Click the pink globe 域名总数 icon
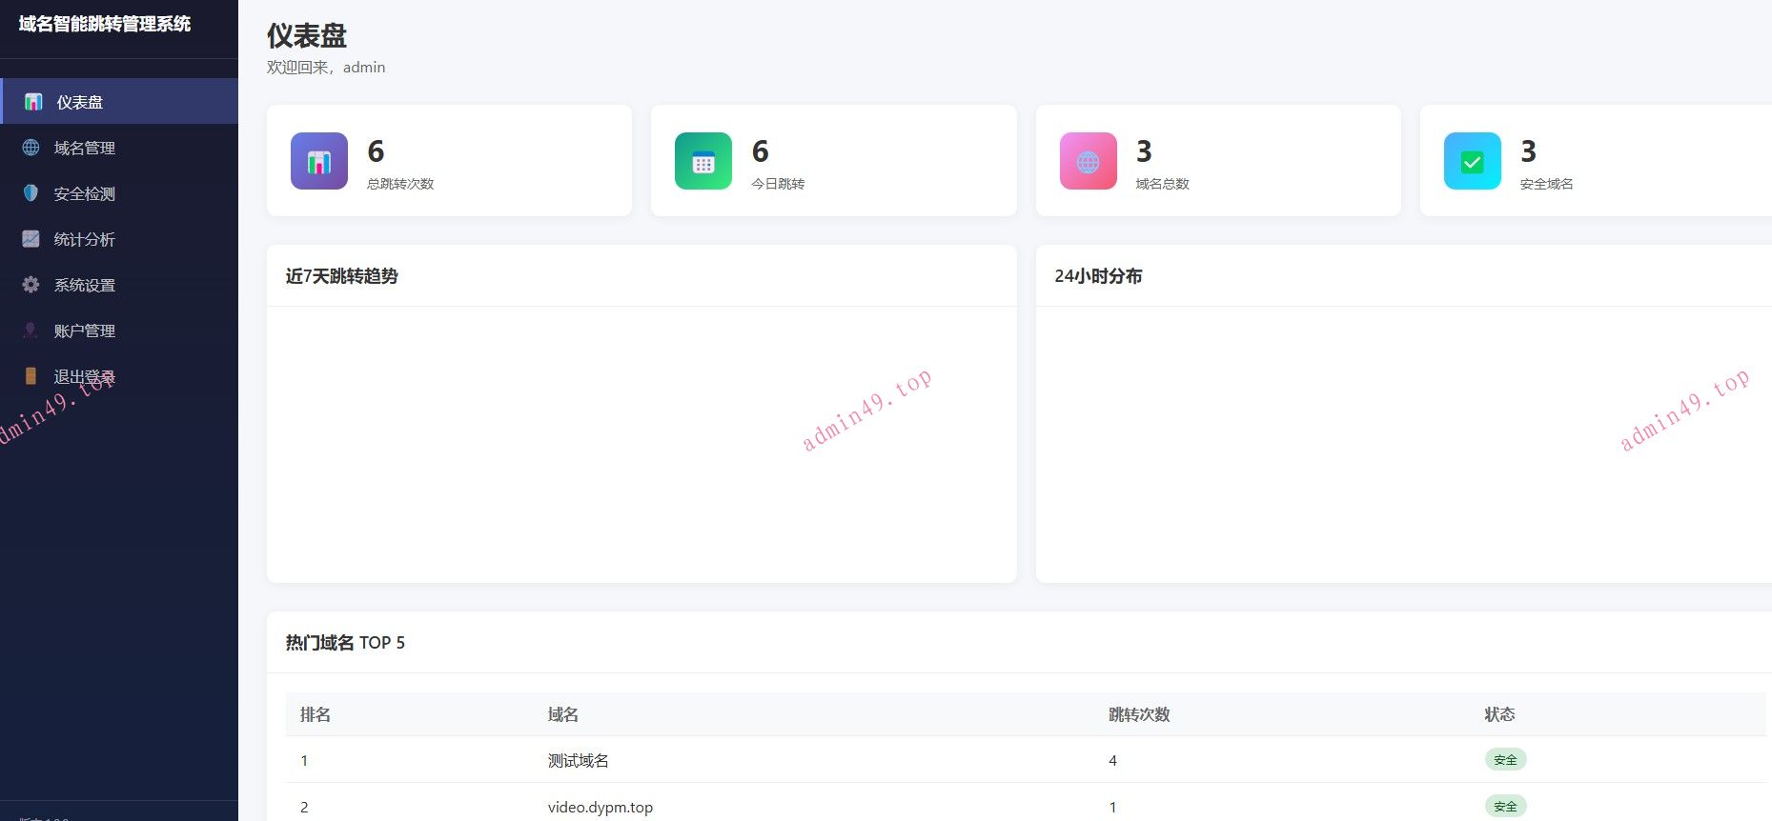The image size is (1772, 821). pyautogui.click(x=1088, y=161)
